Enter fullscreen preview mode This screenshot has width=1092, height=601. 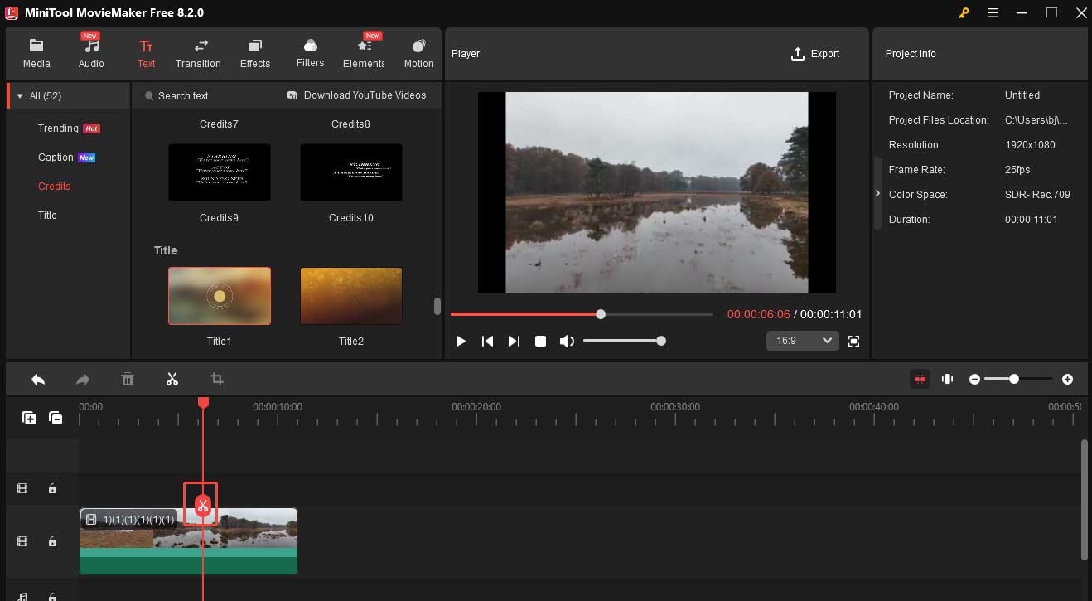(854, 341)
